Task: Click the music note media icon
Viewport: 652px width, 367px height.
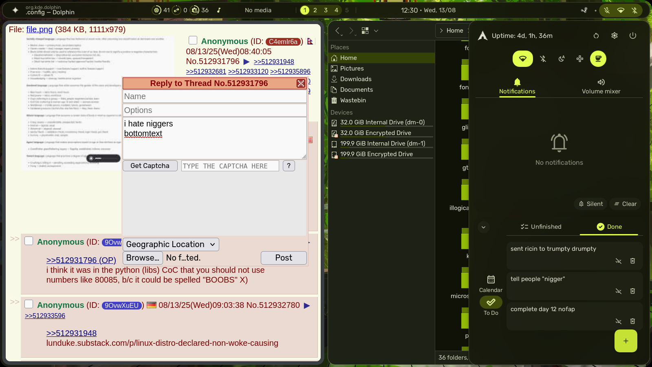Action: [x=219, y=10]
